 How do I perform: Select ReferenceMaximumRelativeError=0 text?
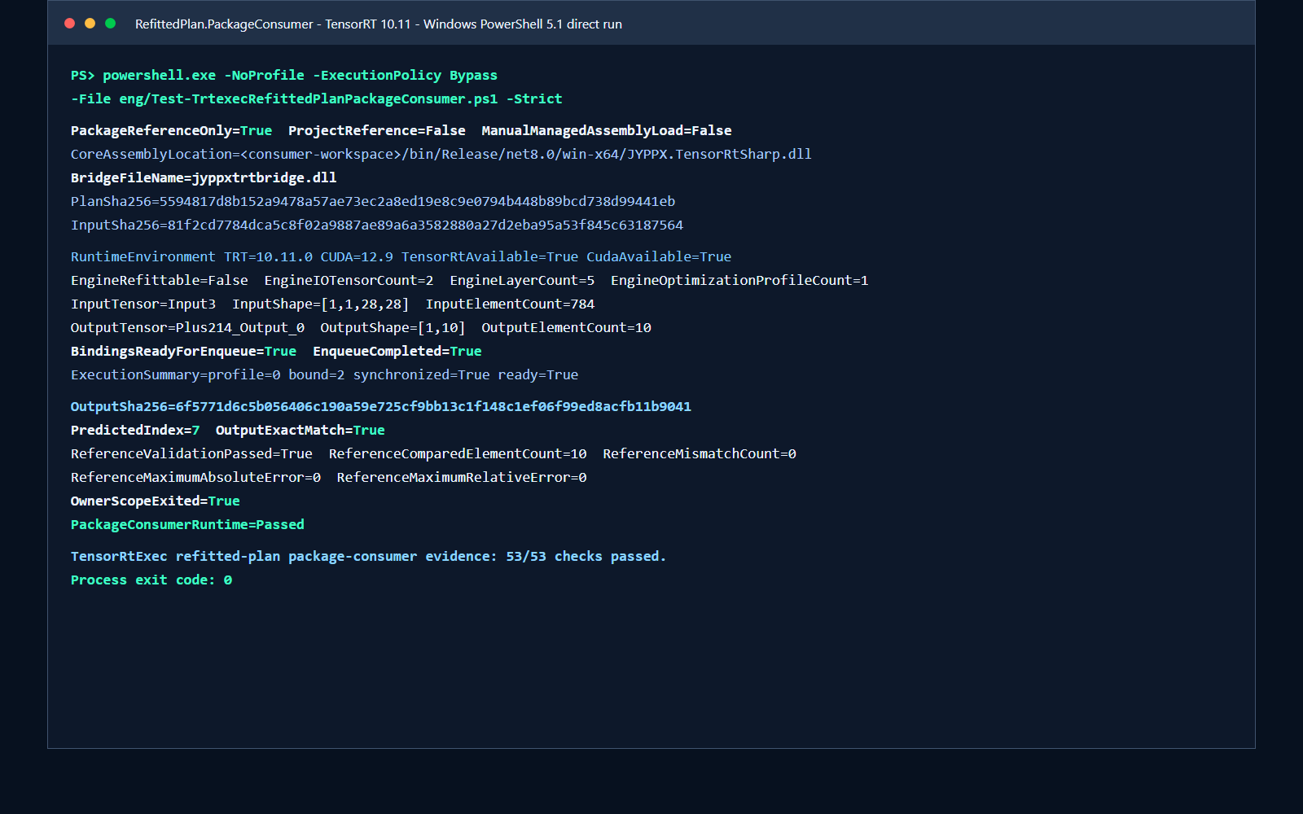click(462, 478)
